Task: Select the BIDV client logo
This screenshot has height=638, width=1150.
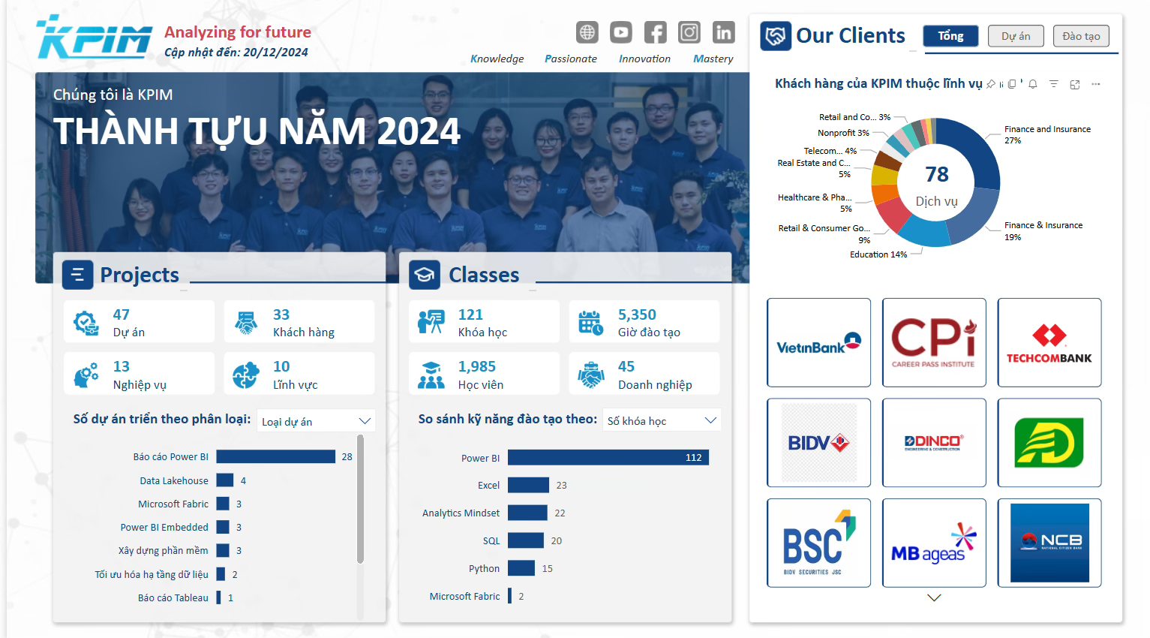Action: coord(818,443)
